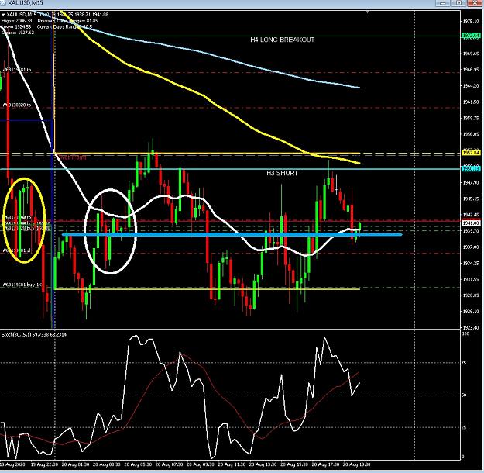484x473 pixels.
Task: Click the 20 Aug 09:30 time label
Action: [x=201, y=464]
